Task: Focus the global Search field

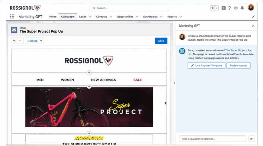Action: (x=129, y=8)
